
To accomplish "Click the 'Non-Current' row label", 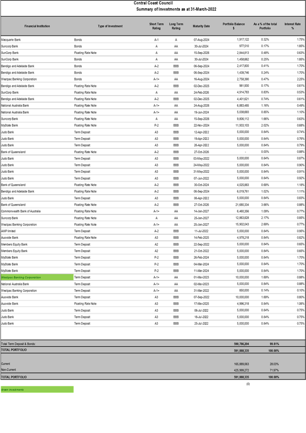I will coord(9,370).
